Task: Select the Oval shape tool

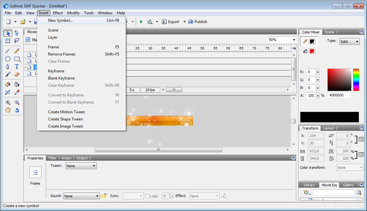Action: click(x=8, y=59)
